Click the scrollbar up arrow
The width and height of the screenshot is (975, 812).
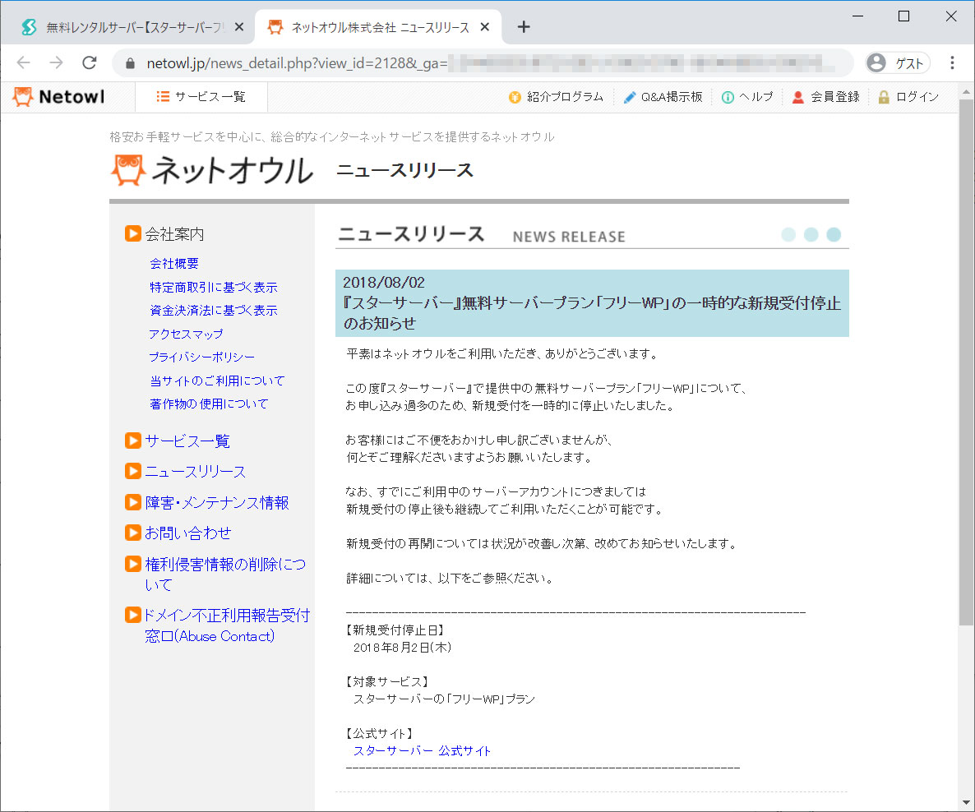[x=966, y=91]
